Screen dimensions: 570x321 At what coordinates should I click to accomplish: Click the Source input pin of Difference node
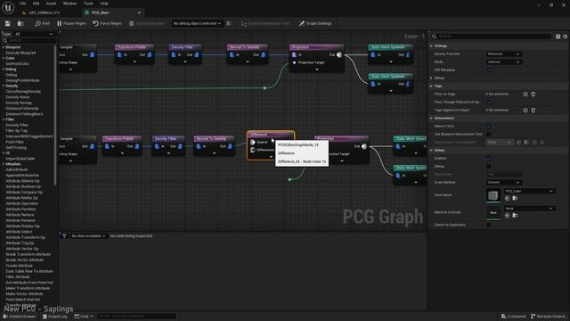[253, 142]
